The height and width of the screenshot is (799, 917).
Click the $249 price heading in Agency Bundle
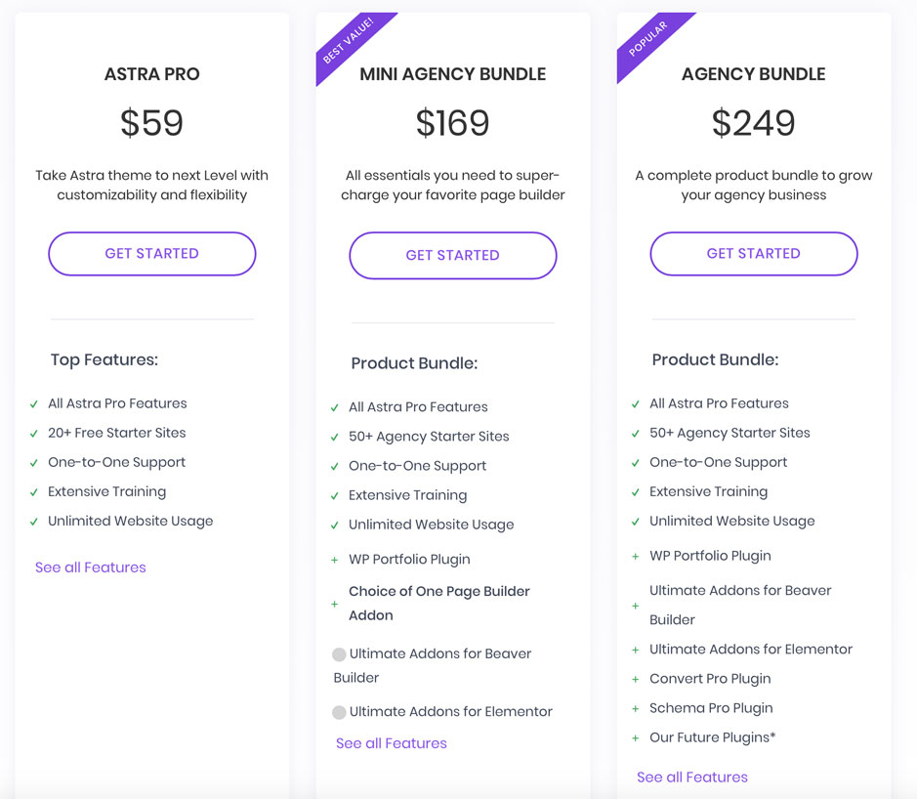click(752, 122)
